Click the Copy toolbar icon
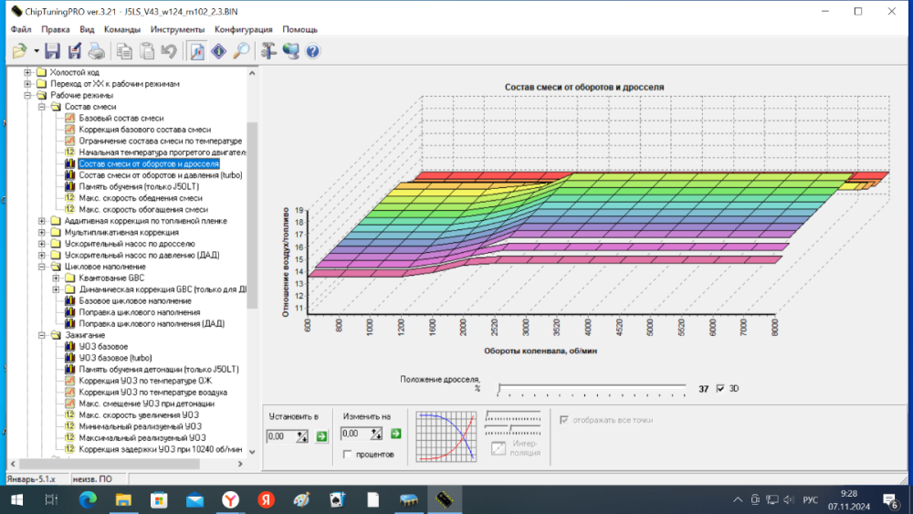Image resolution: width=913 pixels, height=514 pixels. point(124,51)
